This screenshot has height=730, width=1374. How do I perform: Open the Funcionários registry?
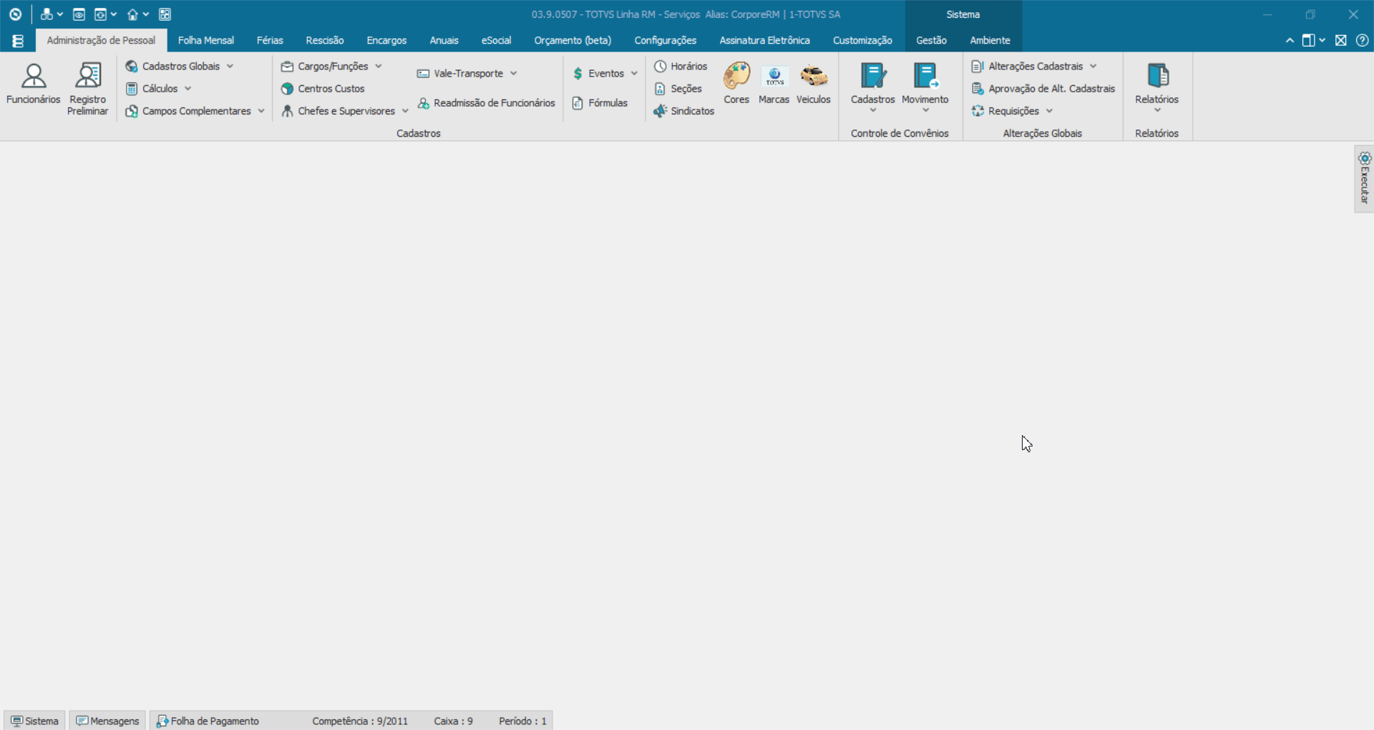coord(33,84)
